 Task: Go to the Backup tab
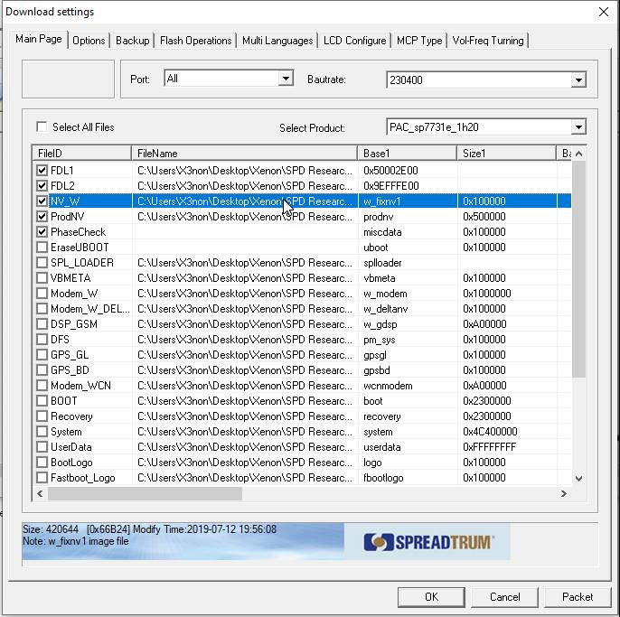[x=132, y=41]
